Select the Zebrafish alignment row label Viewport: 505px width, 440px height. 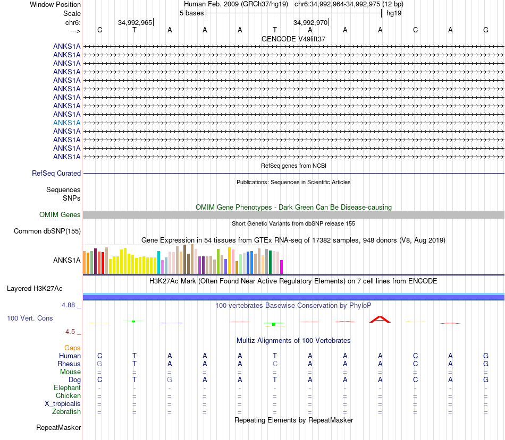[x=66, y=412]
